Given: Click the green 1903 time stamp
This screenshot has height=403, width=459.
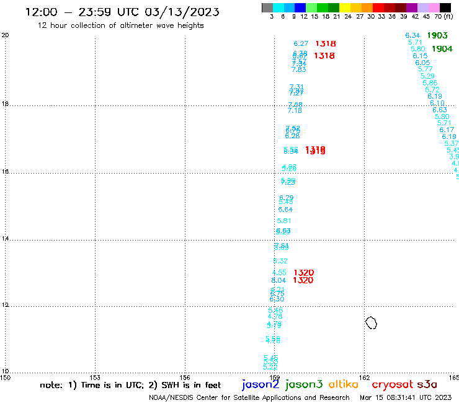Looking at the screenshot, I should click(x=437, y=35).
